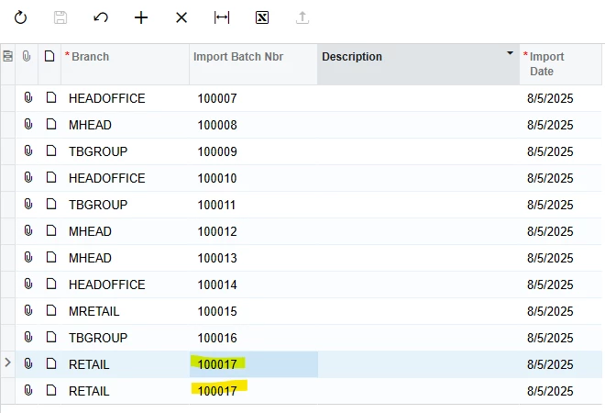Viewport: 605px width, 413px height.
Task: Open attachments for batch 100012 row
Action: (x=28, y=230)
